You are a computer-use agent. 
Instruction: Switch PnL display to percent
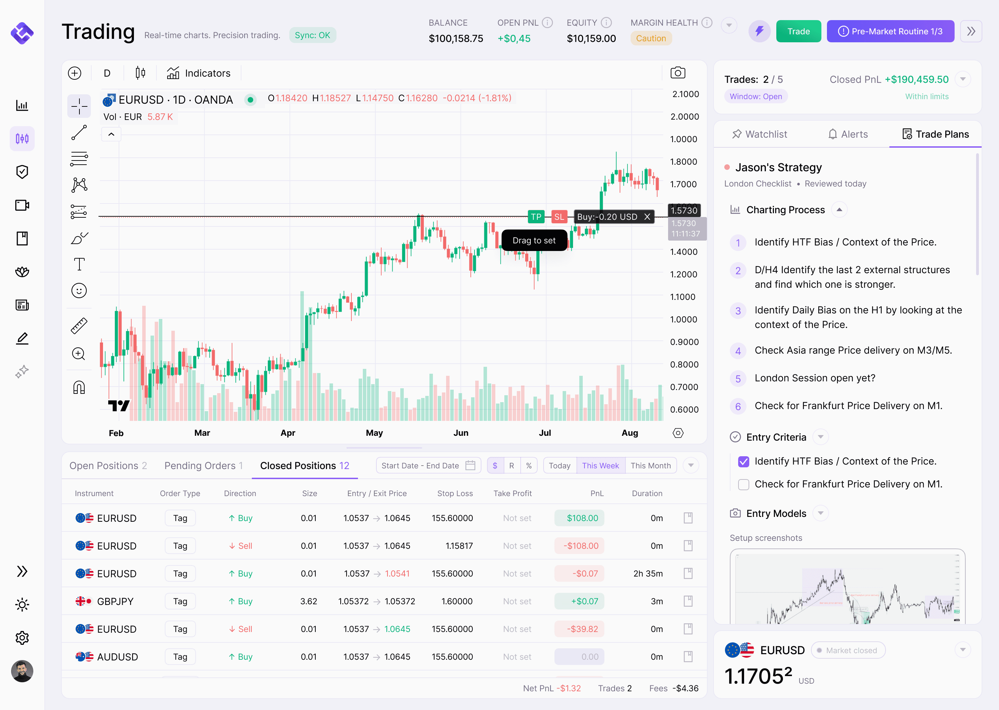pos(528,466)
